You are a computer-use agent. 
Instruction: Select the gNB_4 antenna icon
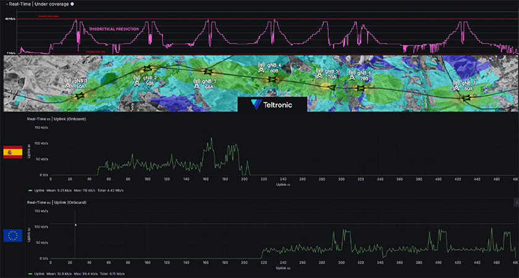[x=262, y=65]
